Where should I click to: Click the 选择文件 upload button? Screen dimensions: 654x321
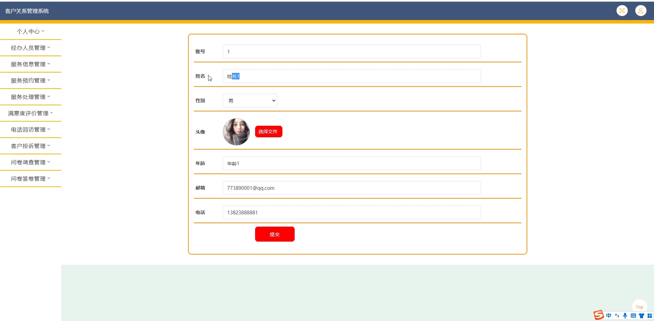tap(268, 132)
